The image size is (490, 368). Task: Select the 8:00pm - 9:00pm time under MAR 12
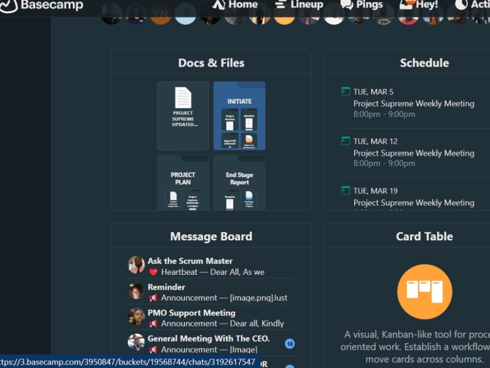pyautogui.click(x=384, y=163)
